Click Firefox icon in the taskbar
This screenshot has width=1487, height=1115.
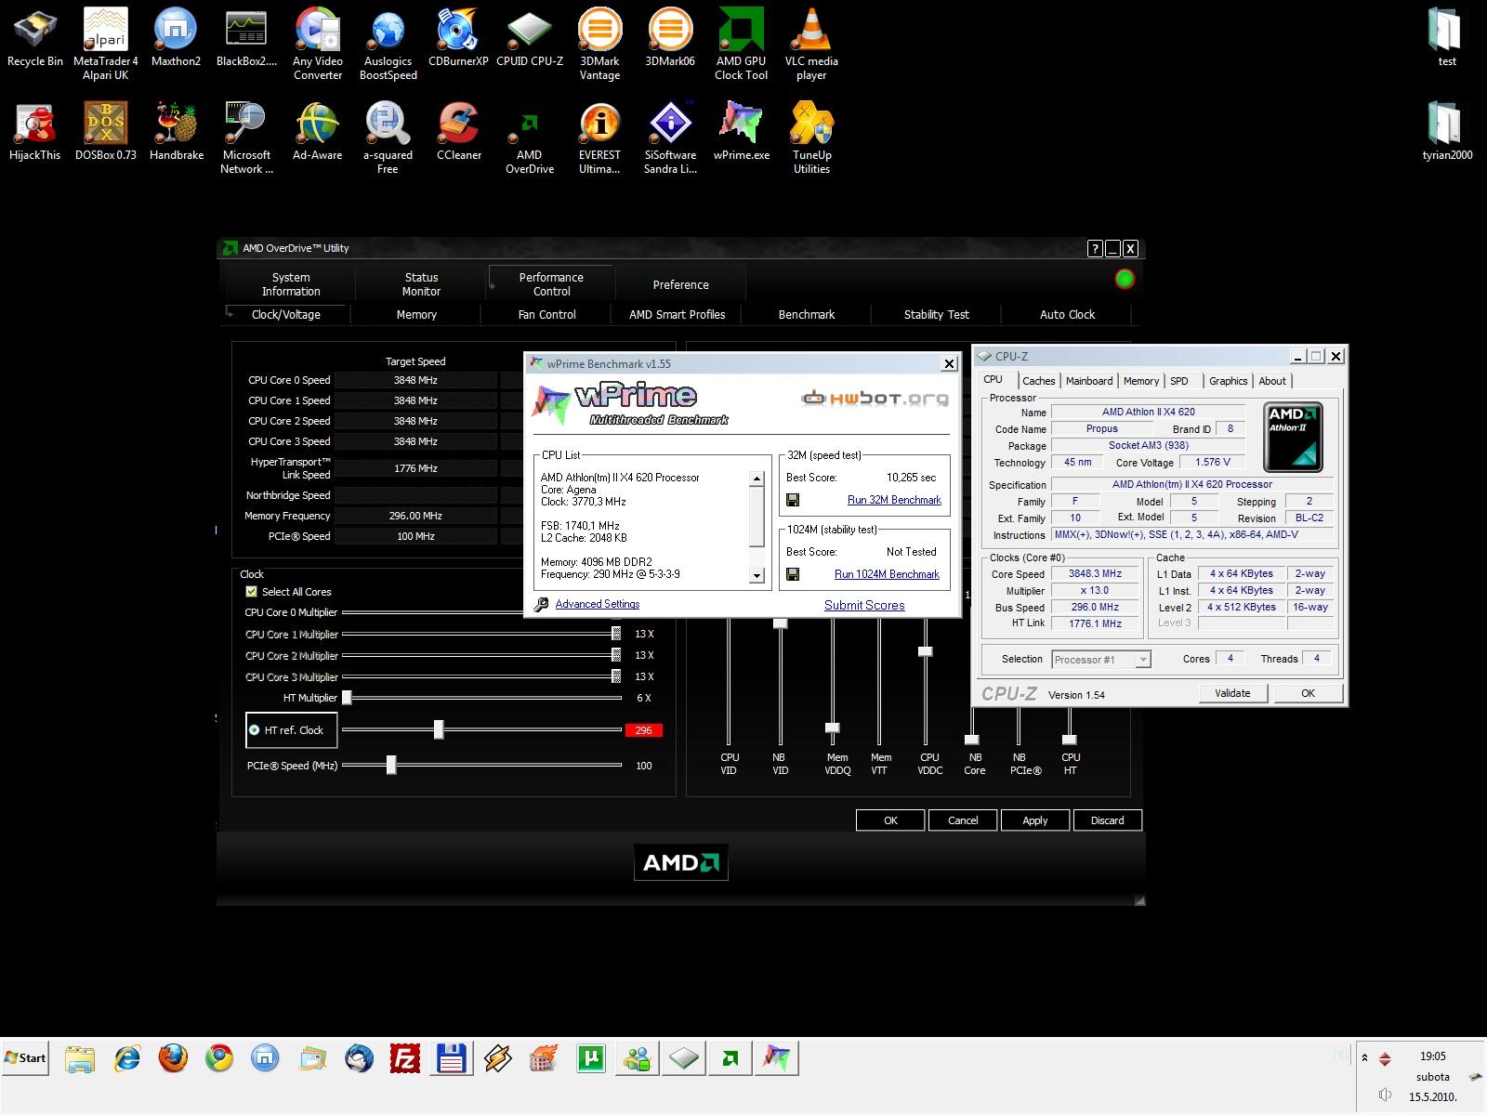(x=173, y=1058)
